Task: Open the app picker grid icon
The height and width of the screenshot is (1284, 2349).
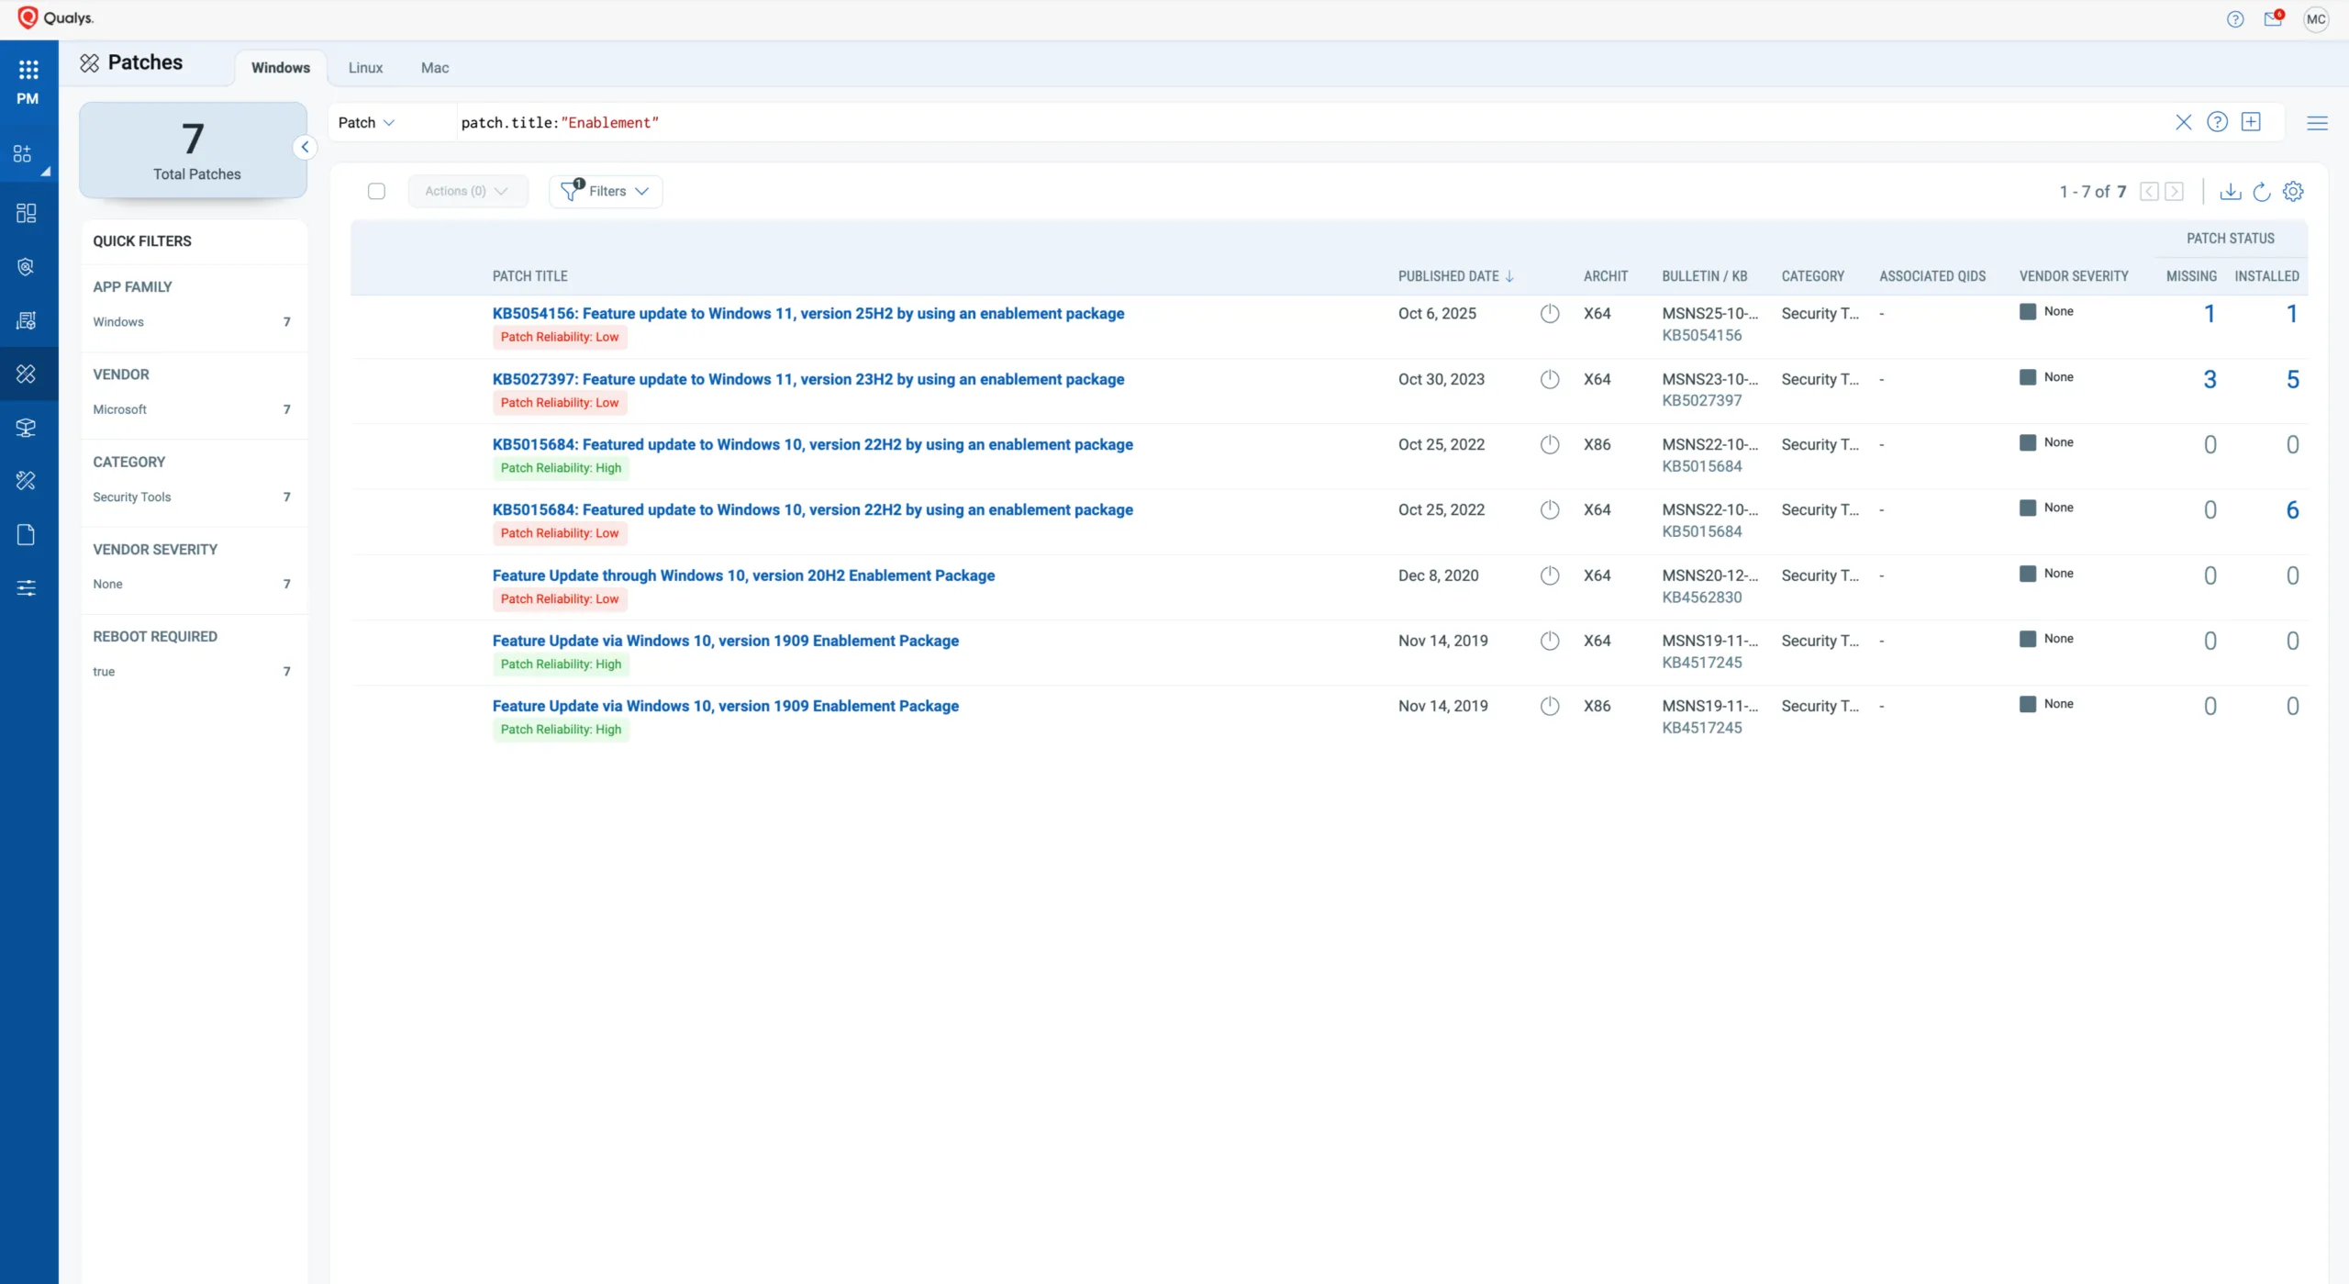Action: pyautogui.click(x=28, y=70)
